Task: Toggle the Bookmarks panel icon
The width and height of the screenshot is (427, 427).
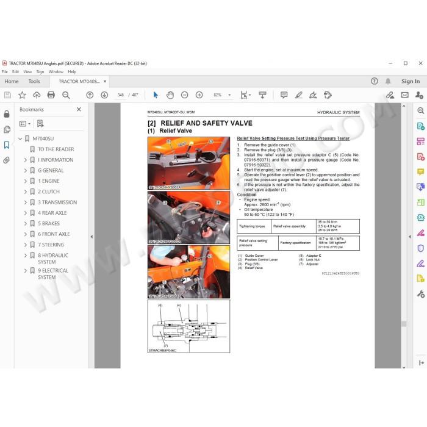Action: (7, 145)
